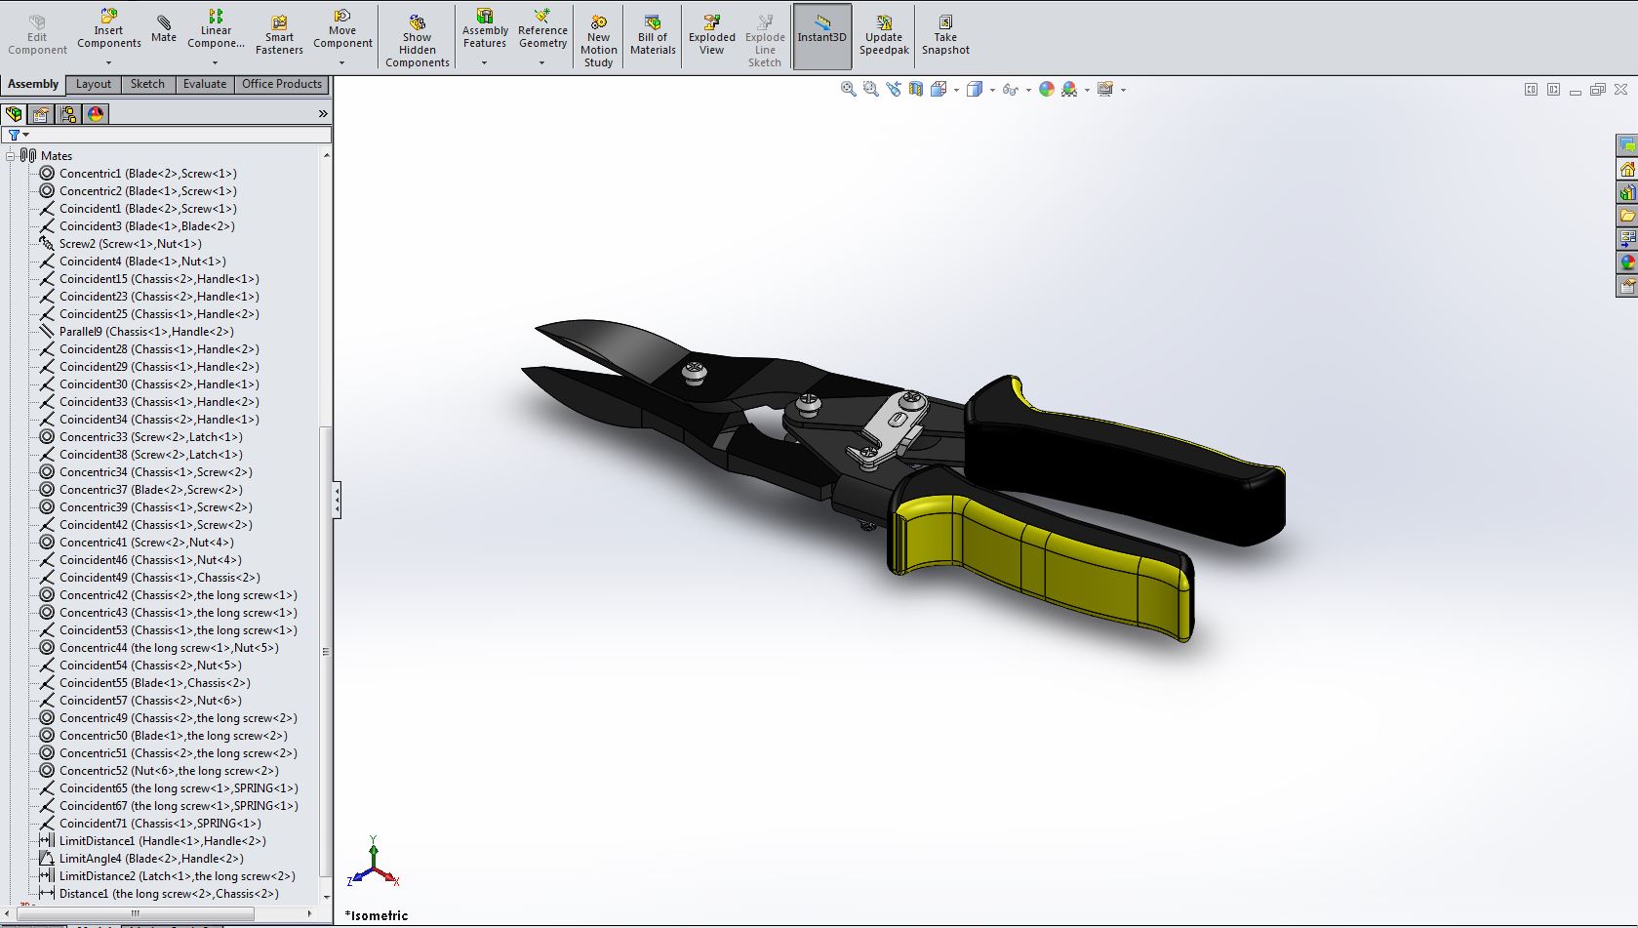Click Exploded View icon
The image size is (1638, 928).
pos(712,35)
